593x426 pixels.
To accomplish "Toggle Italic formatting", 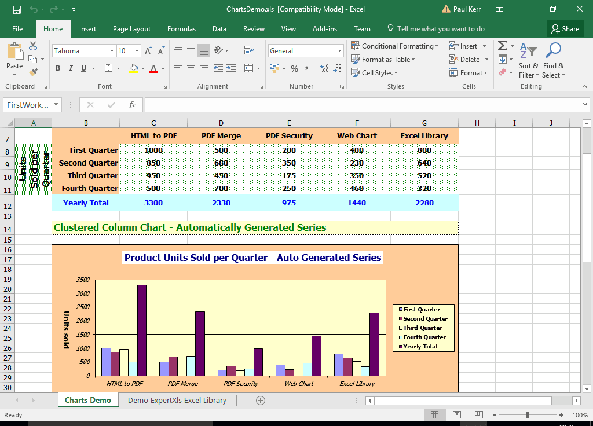I will 71,68.
